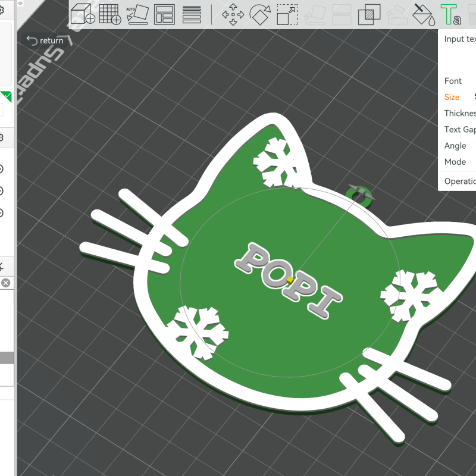Open the layer height lines icon
The image size is (476, 476).
pos(191,14)
